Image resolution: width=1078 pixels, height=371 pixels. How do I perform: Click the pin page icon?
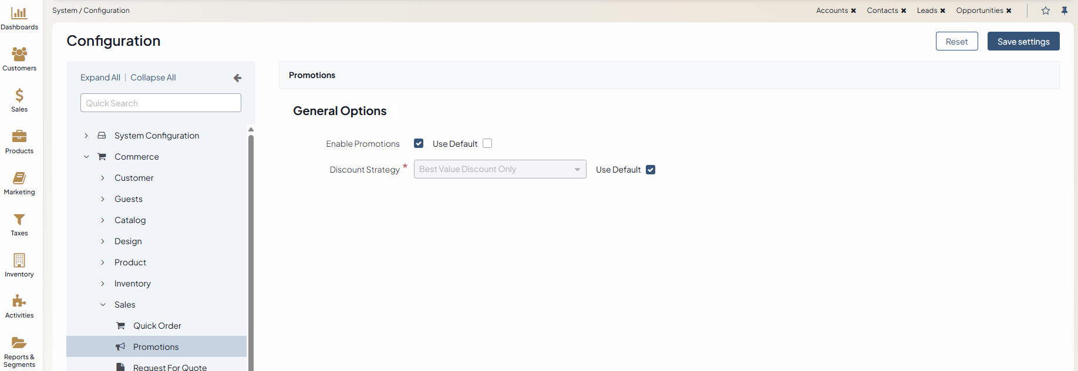pos(1064,11)
